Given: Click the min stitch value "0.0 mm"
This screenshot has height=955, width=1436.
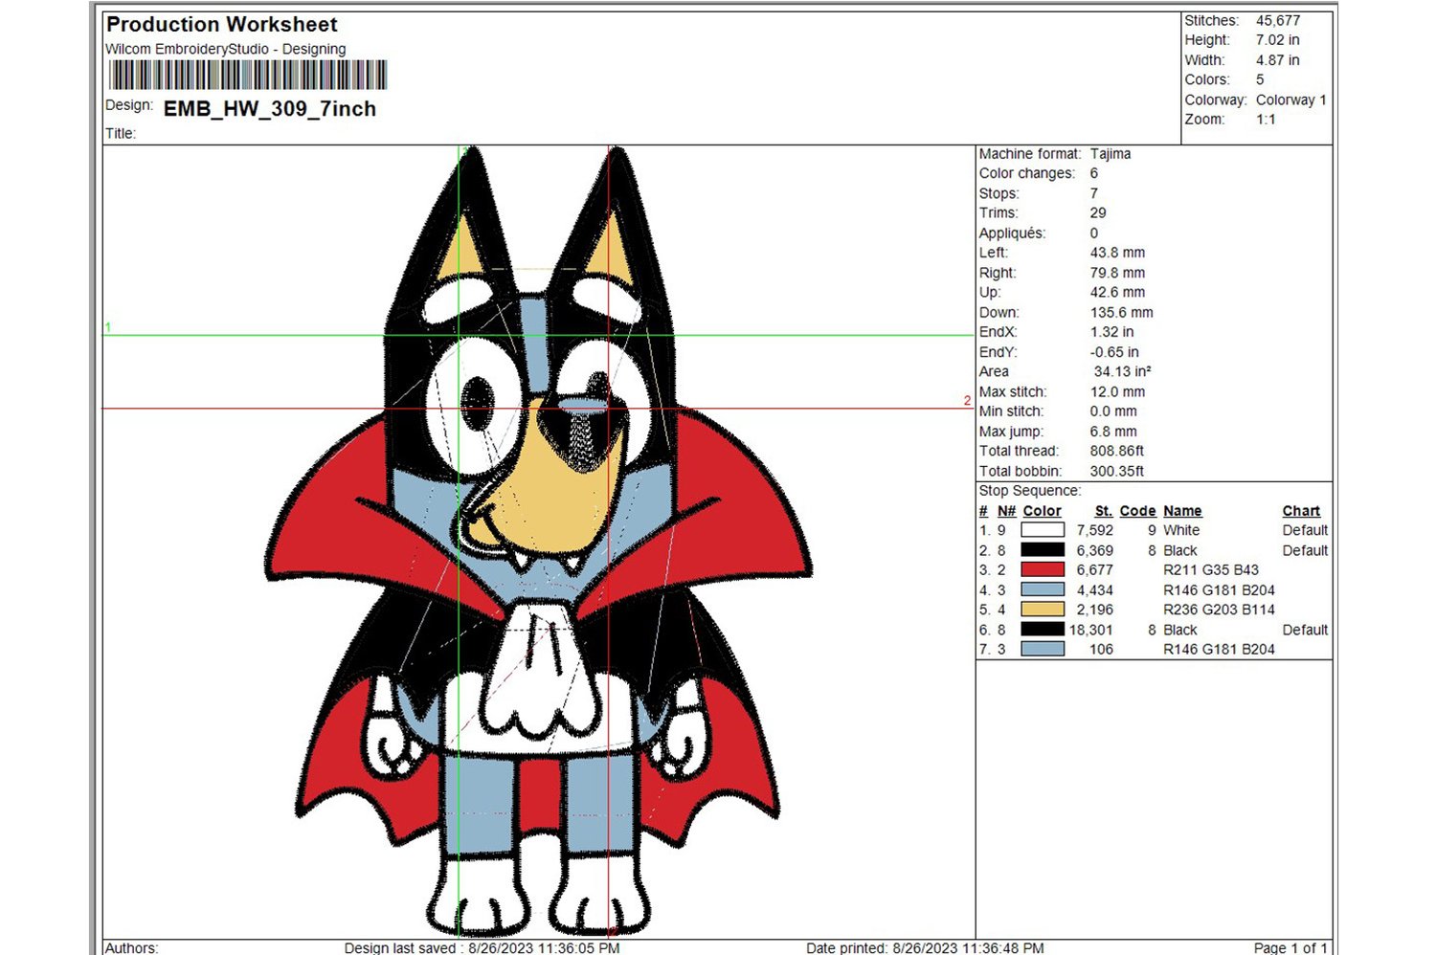Looking at the screenshot, I should pos(1113,411).
